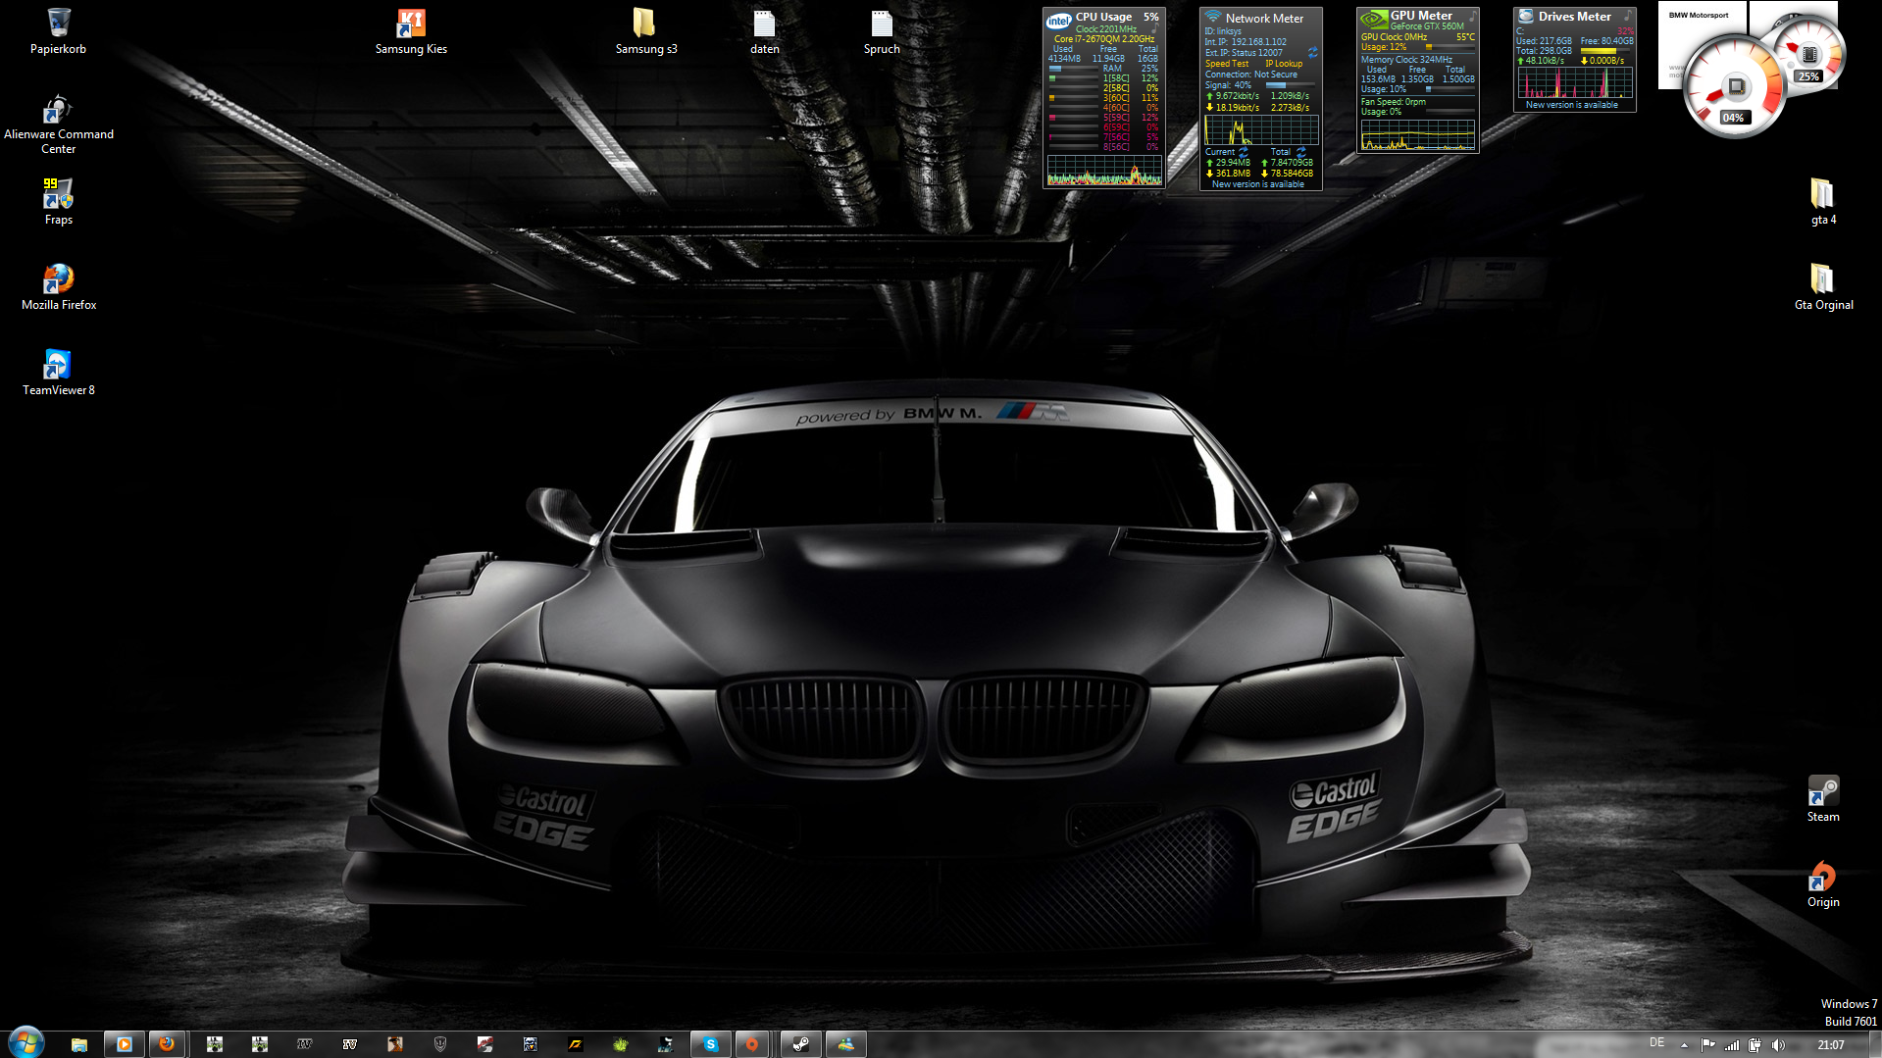Click the network signal tray icon
Viewport: 1882px width, 1058px height.
tap(1732, 1045)
